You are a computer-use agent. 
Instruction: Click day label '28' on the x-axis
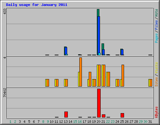[x=136, y=122]
